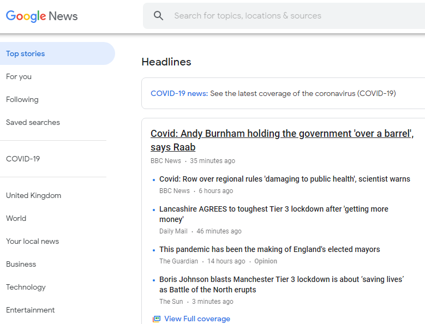The image size is (425, 324).
Task: Select Top stories in sidebar
Action: click(x=57, y=53)
